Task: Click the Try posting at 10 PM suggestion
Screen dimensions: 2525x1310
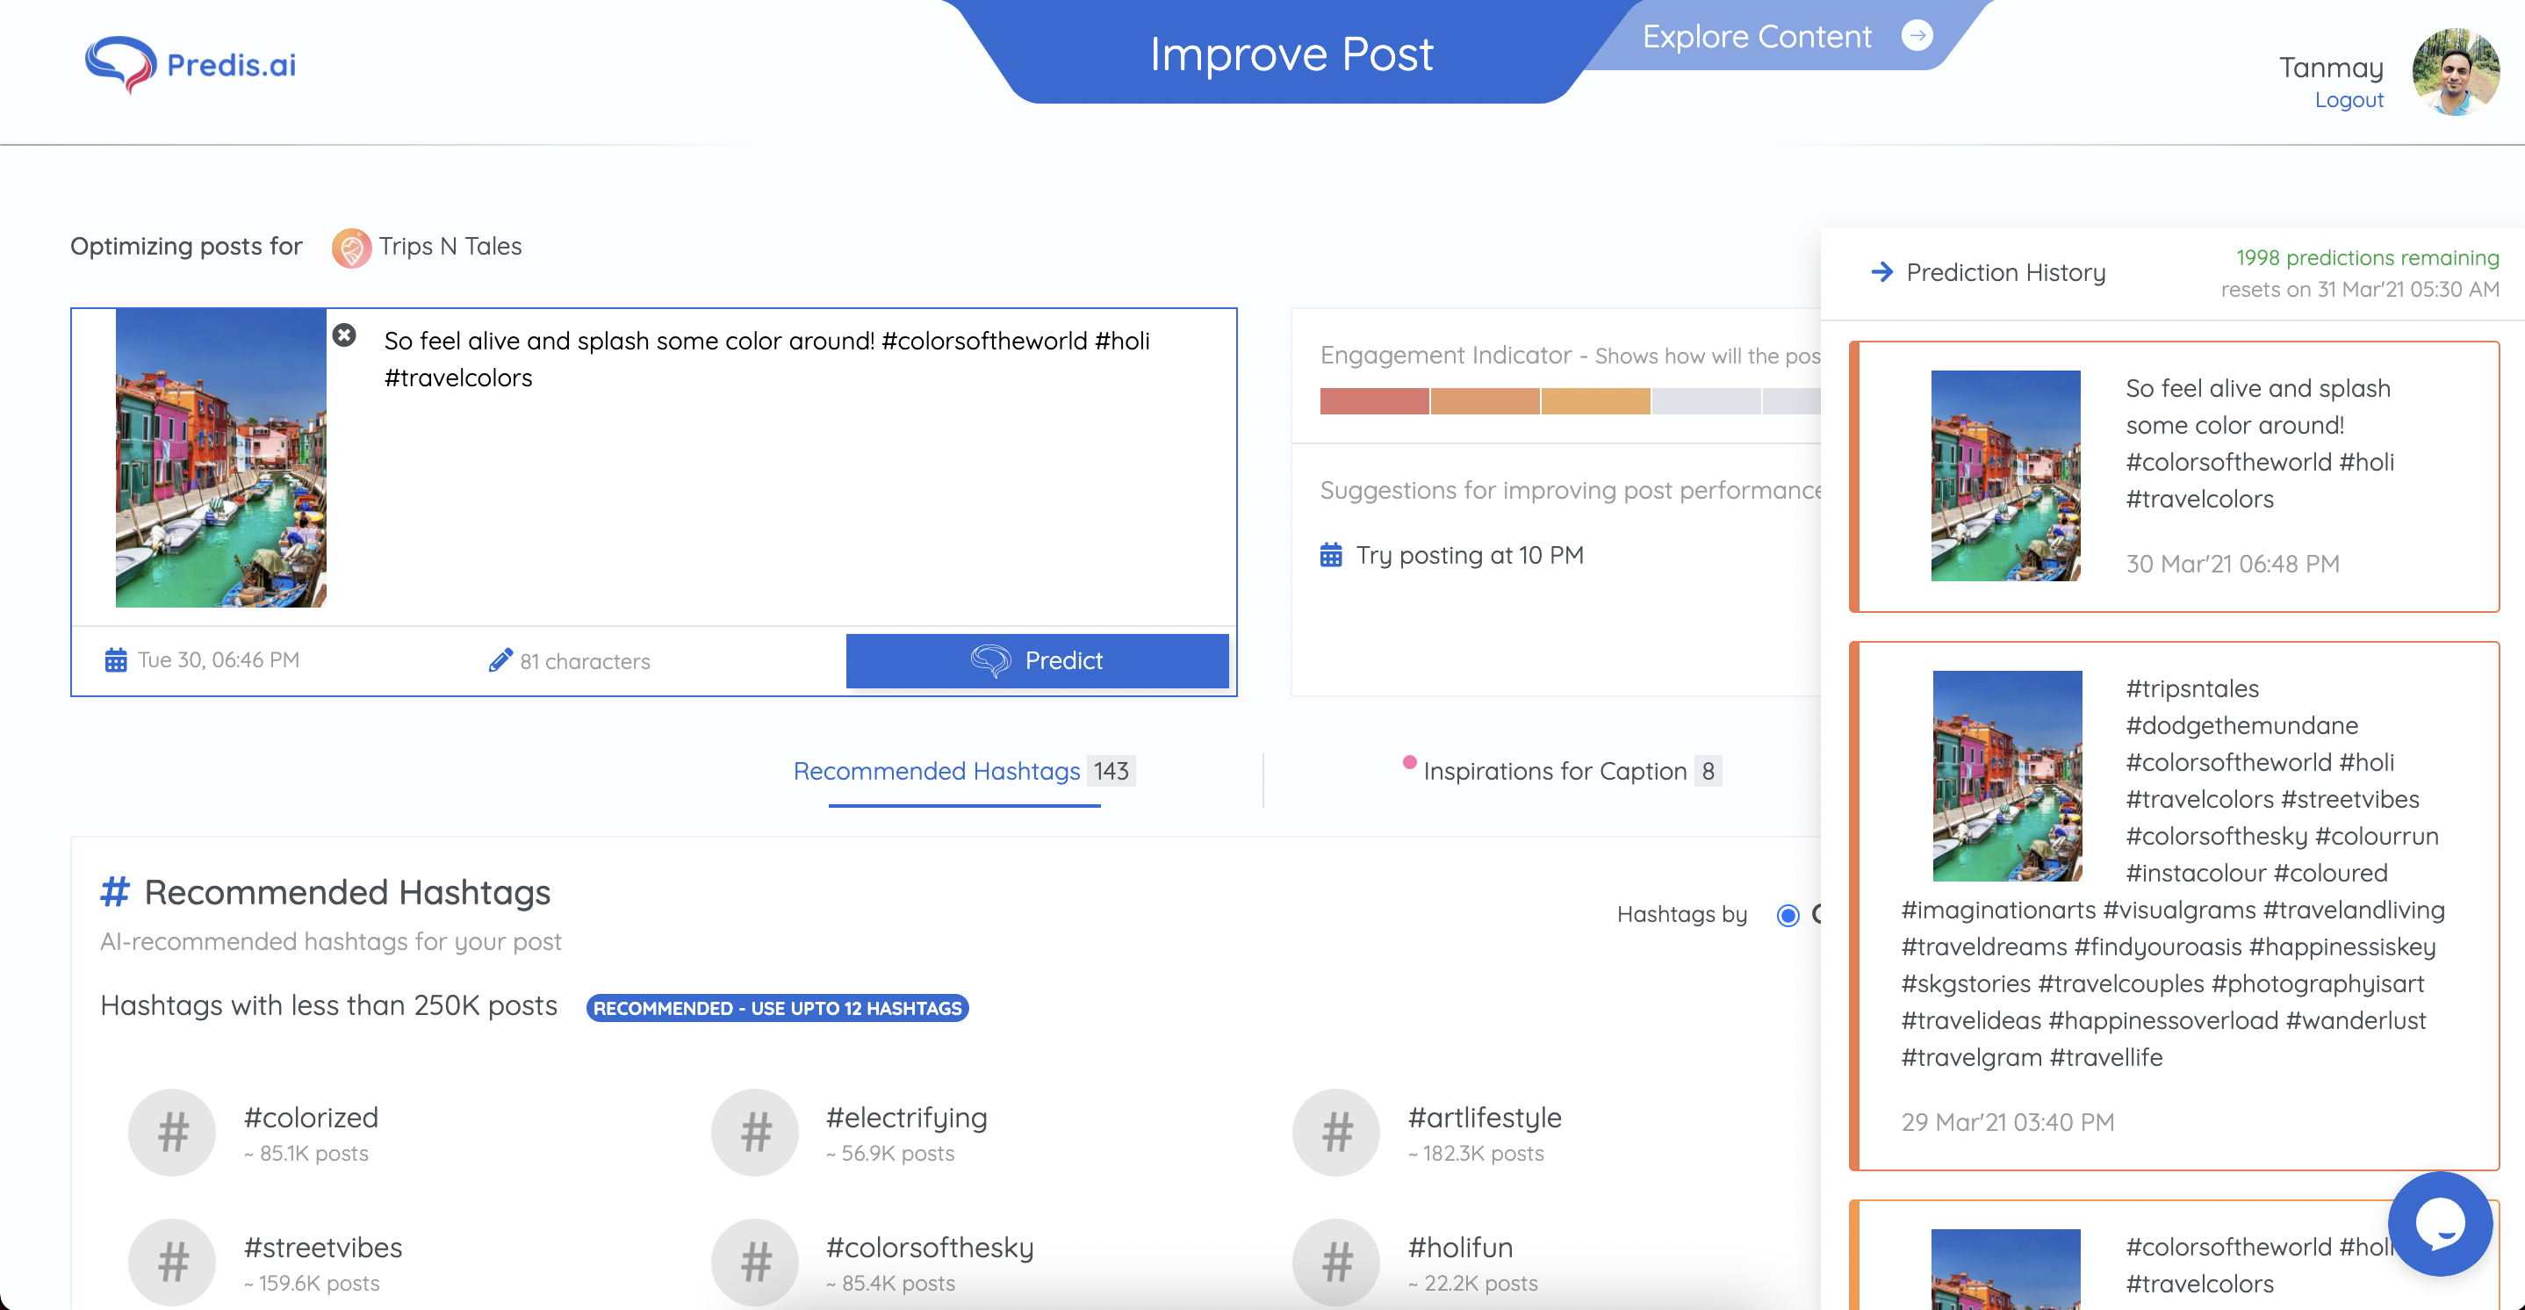Action: (x=1470, y=555)
